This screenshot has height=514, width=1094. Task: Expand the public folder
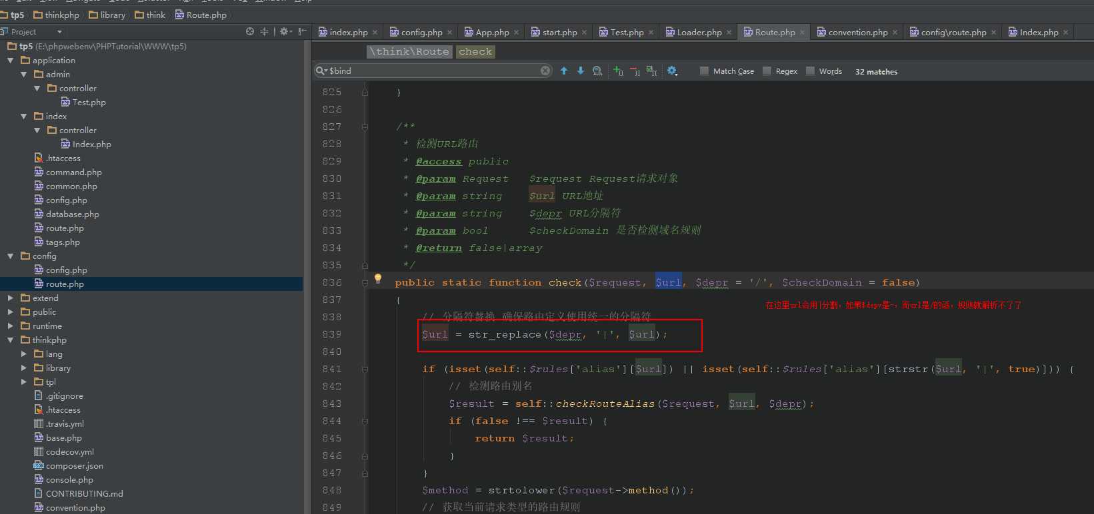click(x=11, y=312)
